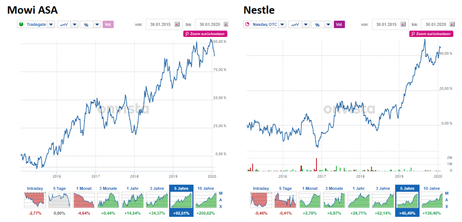Image resolution: width=462 pixels, height=222 pixels.
Task: Expand the Nasdaq OTC exchange dropdown
Action: coord(283,25)
